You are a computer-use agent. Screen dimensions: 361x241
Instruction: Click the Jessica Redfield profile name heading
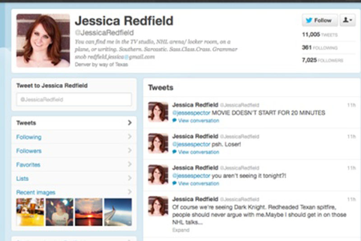[124, 21]
